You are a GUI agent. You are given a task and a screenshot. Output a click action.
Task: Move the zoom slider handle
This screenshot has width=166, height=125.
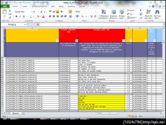click(152, 116)
